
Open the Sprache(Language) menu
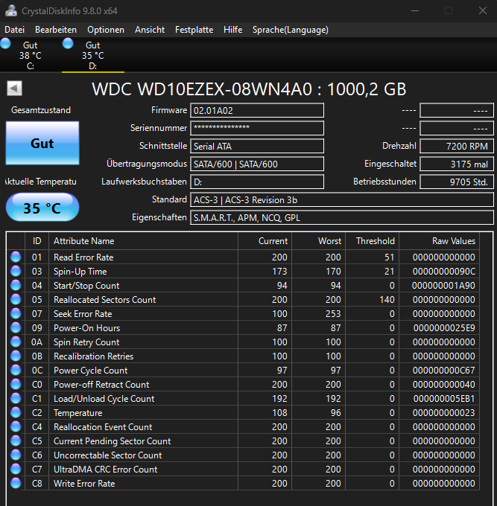tap(290, 30)
